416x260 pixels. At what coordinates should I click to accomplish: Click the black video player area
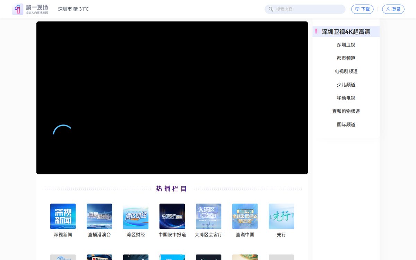click(172, 98)
